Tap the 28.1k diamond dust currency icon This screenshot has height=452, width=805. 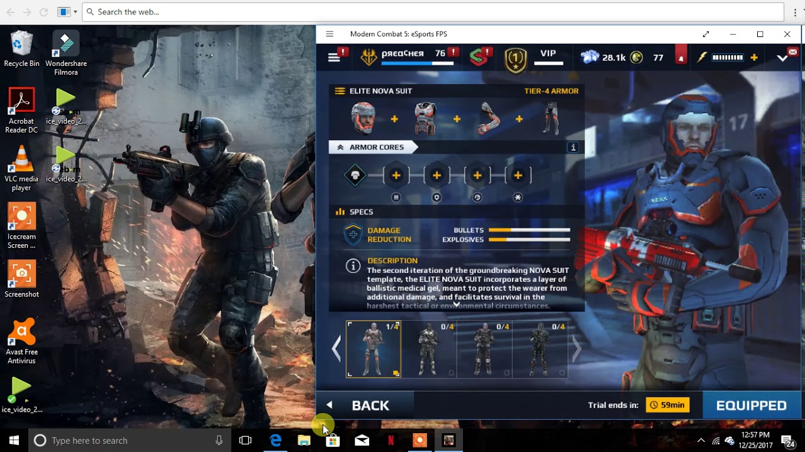click(590, 57)
